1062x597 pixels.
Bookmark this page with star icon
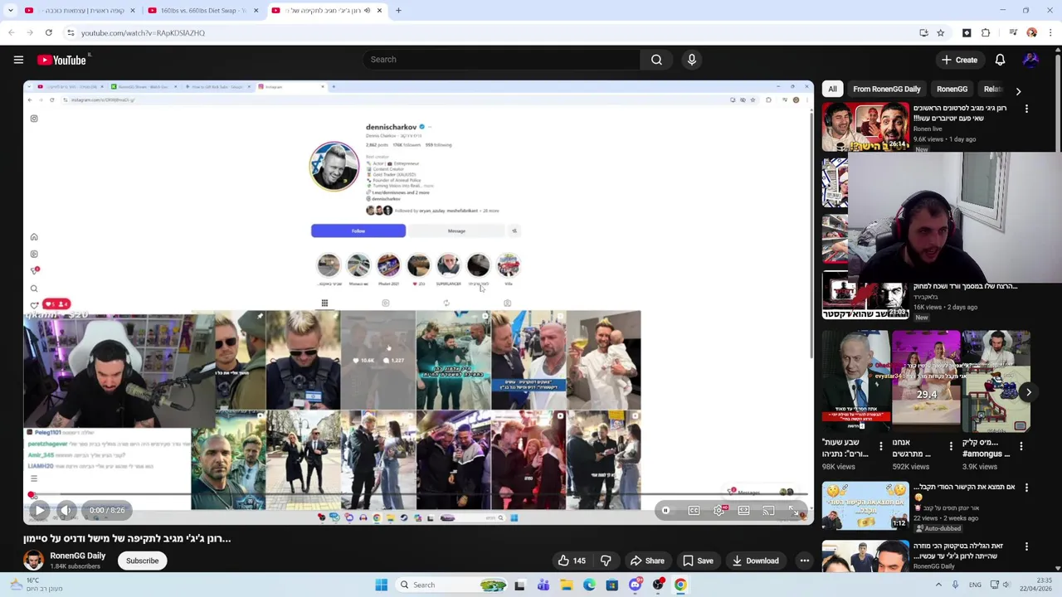[x=940, y=33]
